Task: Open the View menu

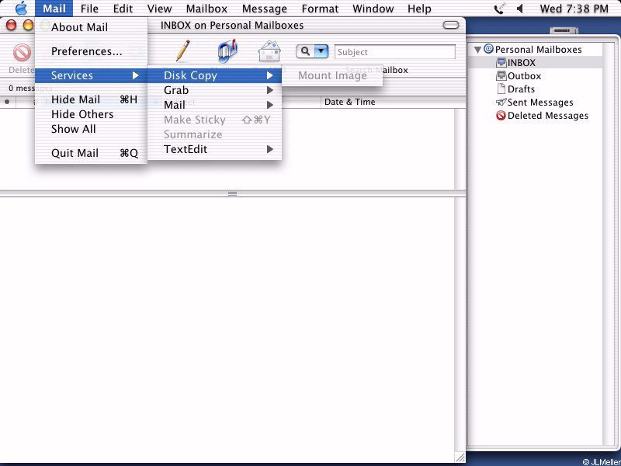Action: click(159, 9)
